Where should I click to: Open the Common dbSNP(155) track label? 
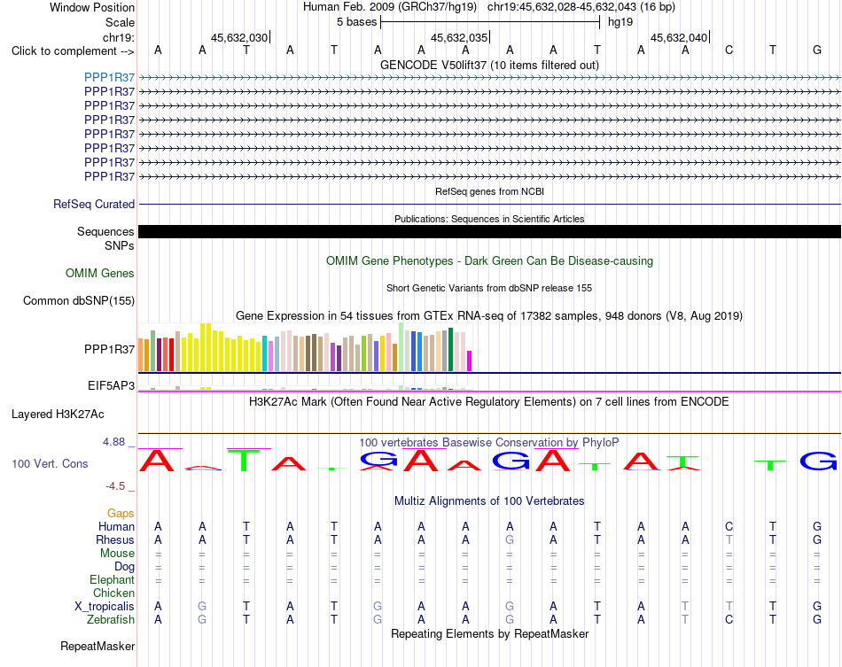click(x=79, y=300)
